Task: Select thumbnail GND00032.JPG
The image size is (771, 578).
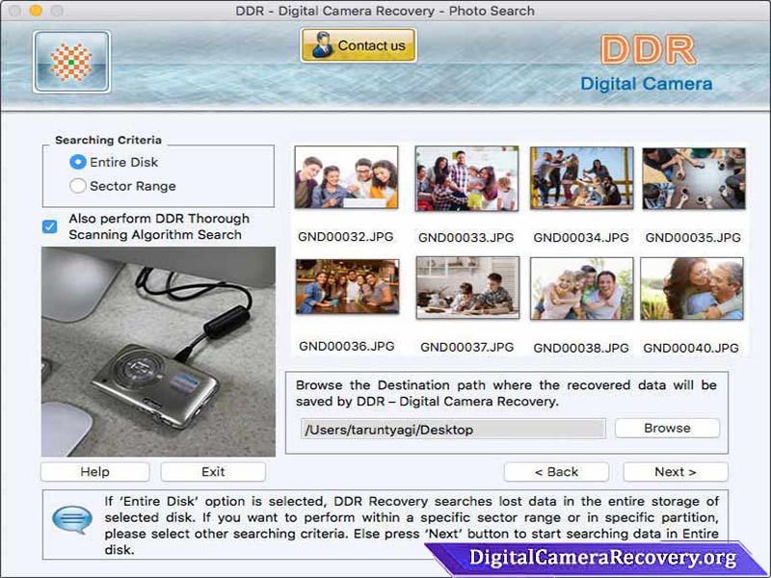Action: [x=346, y=177]
